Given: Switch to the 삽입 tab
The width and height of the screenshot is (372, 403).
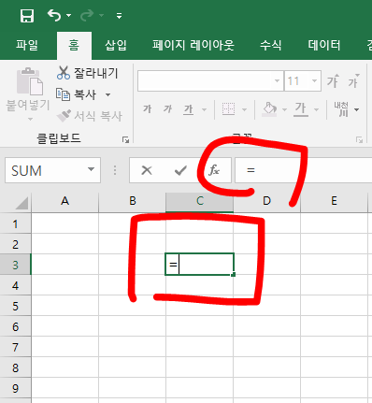Looking at the screenshot, I should click(x=116, y=45).
